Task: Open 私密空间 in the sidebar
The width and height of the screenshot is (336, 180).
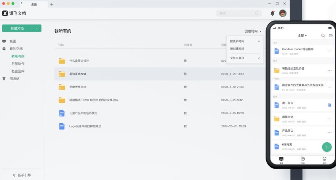Action: 18,71
